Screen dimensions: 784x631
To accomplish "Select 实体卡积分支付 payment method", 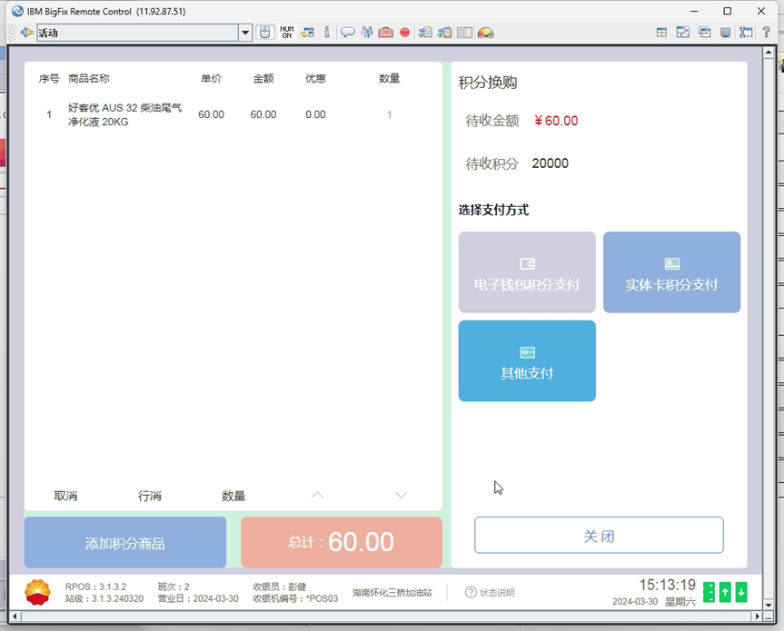I will [x=671, y=272].
